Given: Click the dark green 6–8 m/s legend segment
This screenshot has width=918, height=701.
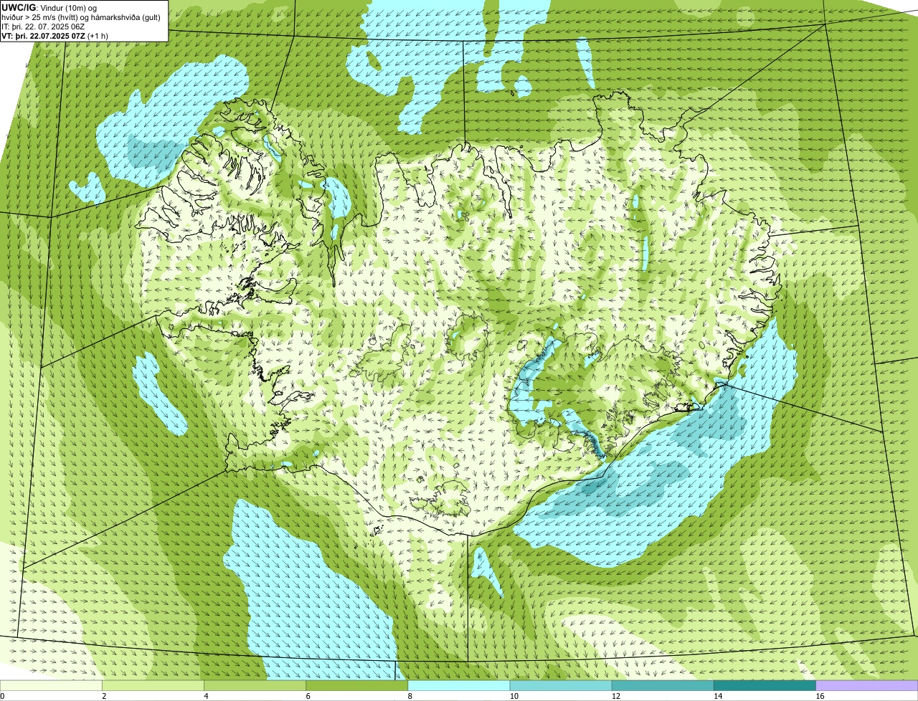Looking at the screenshot, I should pyautogui.click(x=357, y=686).
